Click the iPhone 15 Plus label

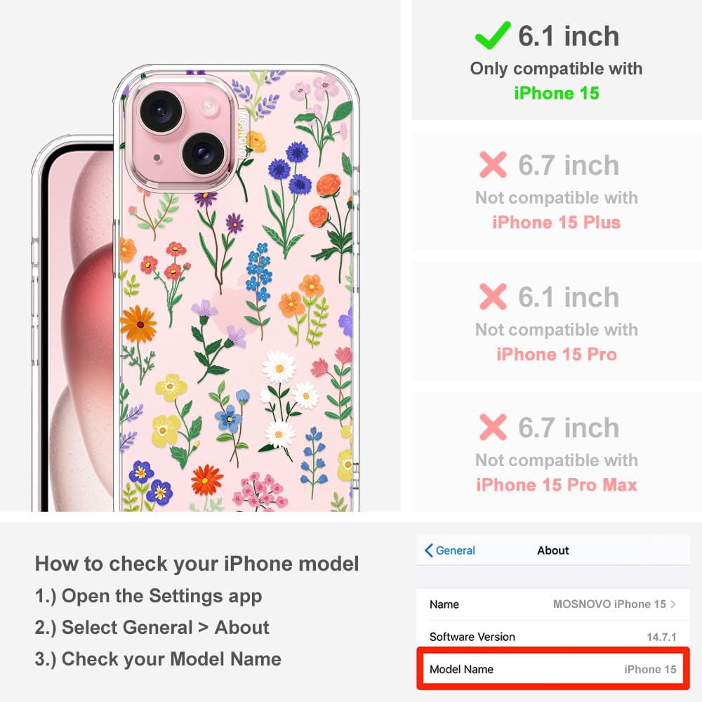557,222
